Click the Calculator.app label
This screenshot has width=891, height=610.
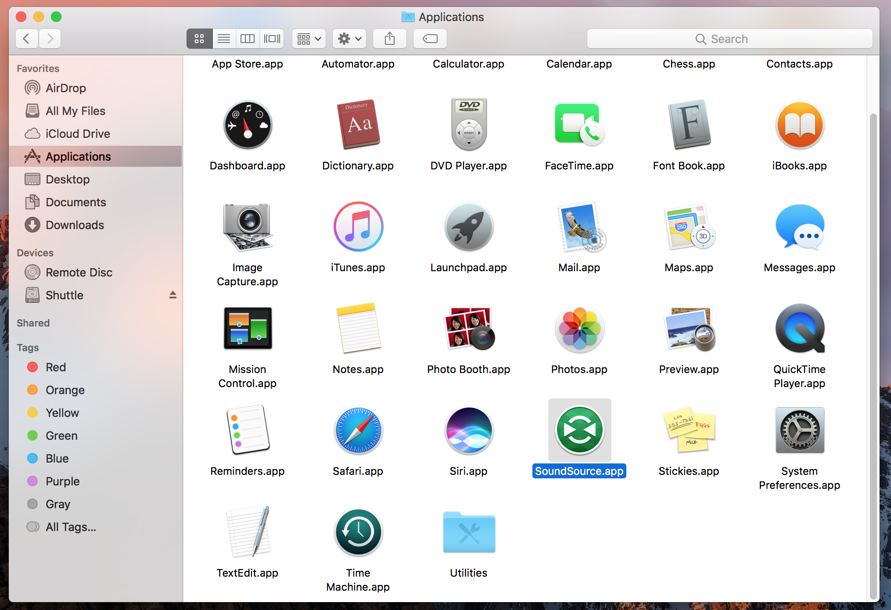(469, 64)
